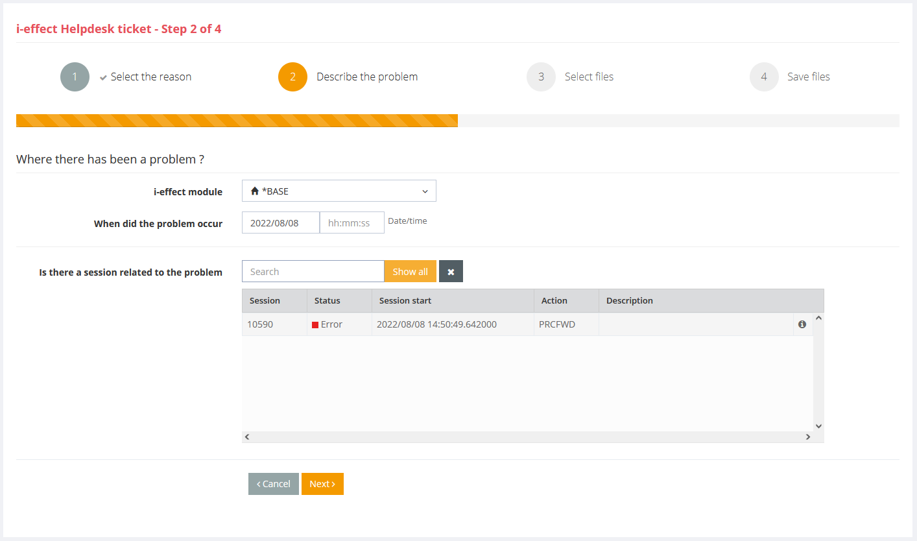Image resolution: width=917 pixels, height=541 pixels.
Task: Click the striped orange progress bar
Action: pyautogui.click(x=237, y=121)
